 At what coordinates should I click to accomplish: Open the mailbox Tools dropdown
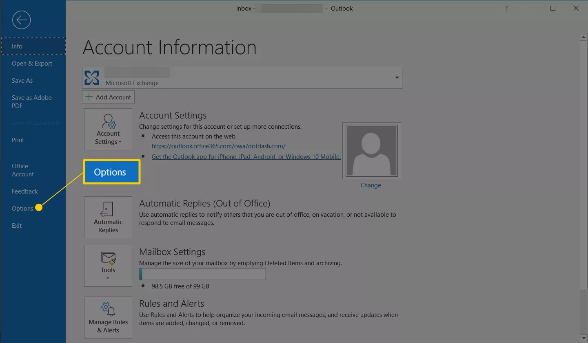click(108, 266)
